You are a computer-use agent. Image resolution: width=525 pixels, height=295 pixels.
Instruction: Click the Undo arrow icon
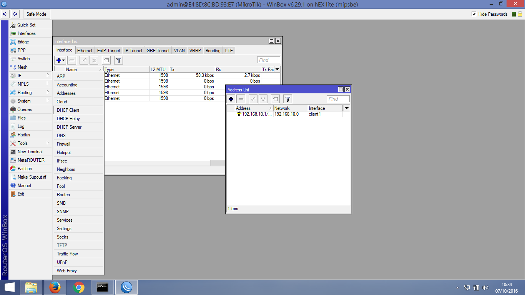tap(5, 14)
